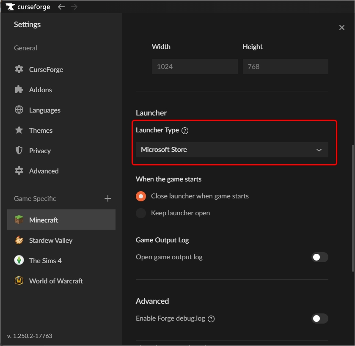Click the Stardew Valley chicken icon
This screenshot has height=346, width=355.
(x=19, y=240)
